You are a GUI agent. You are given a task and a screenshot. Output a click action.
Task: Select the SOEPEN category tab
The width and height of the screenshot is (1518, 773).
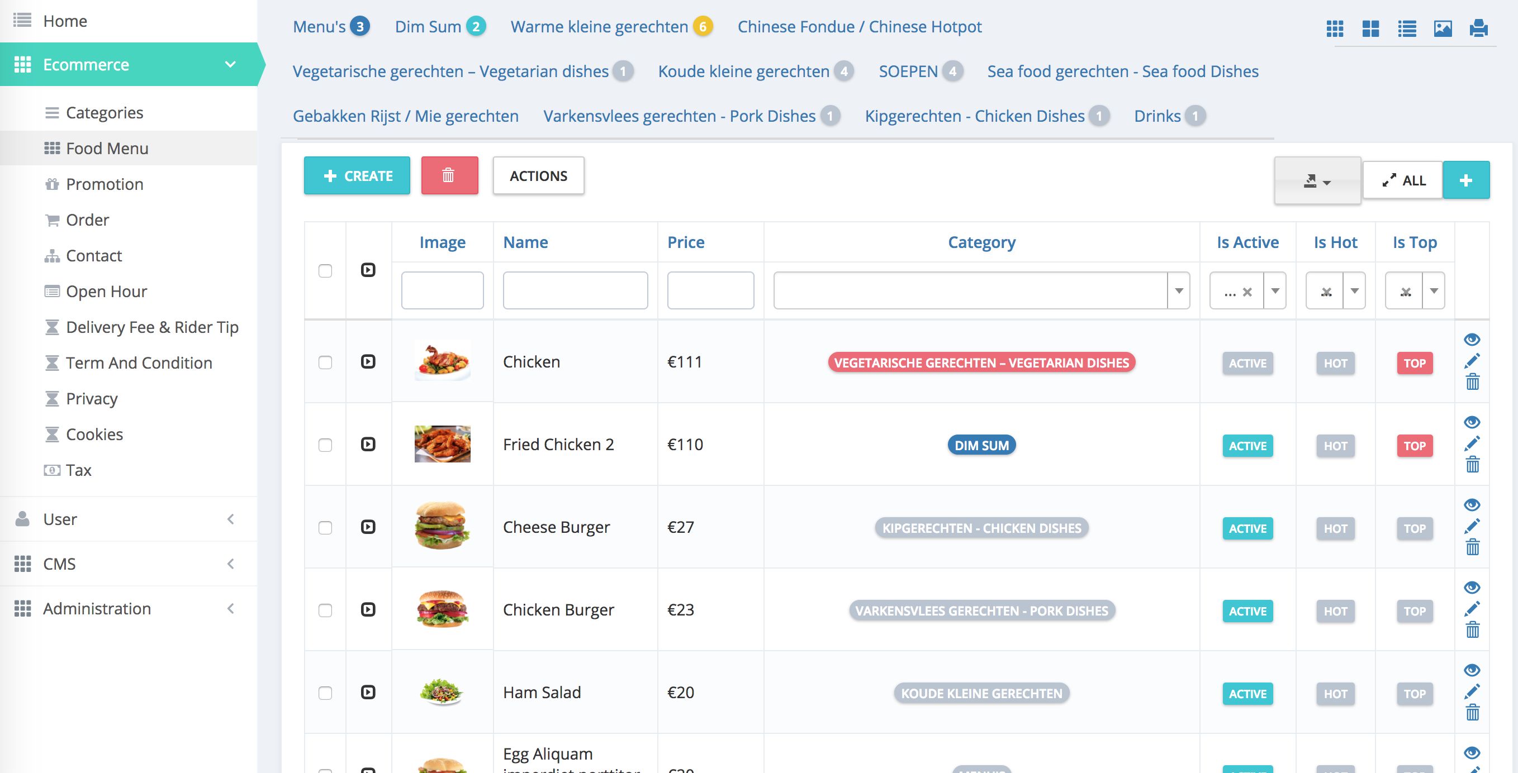(x=921, y=71)
